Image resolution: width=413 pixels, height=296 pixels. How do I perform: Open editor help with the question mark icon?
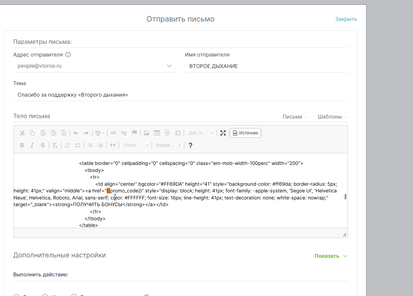tap(190, 145)
